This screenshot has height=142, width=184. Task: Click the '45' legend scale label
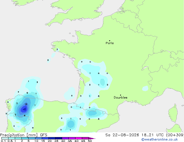tap(83, 141)
